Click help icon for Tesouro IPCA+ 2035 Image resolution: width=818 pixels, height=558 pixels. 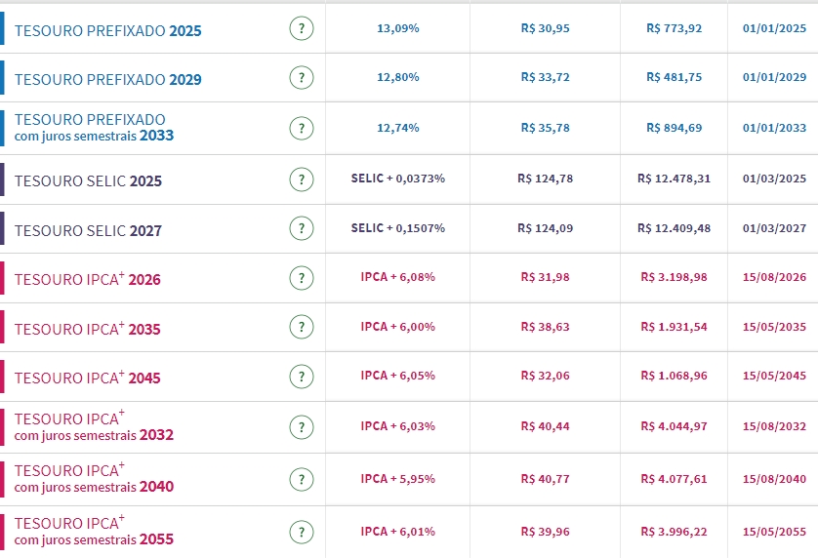[x=302, y=328]
